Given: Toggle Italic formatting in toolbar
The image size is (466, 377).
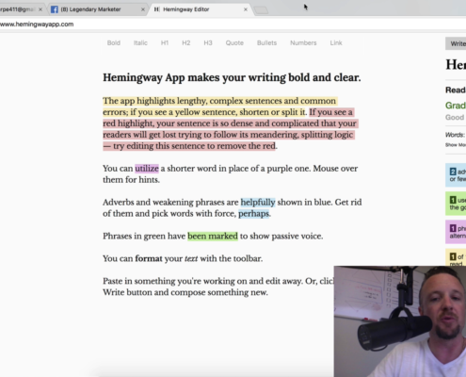Looking at the screenshot, I should [x=140, y=43].
